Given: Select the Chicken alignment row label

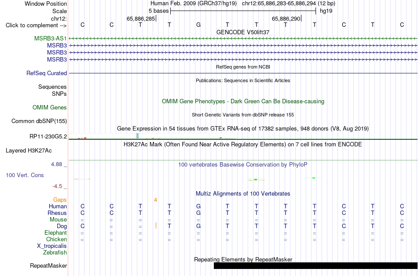Looking at the screenshot, I should [56, 240].
